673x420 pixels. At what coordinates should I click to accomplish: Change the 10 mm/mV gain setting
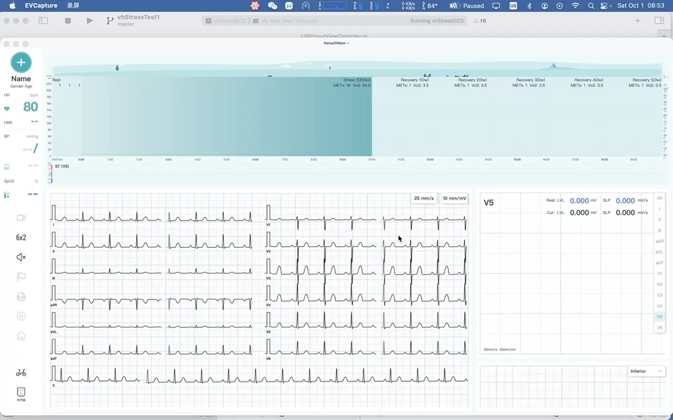click(x=454, y=198)
